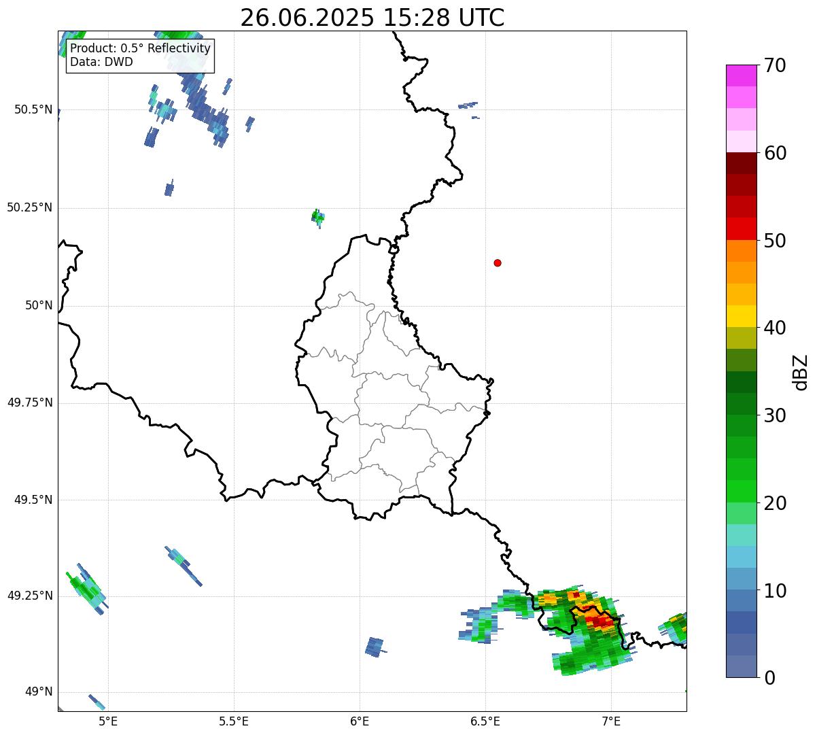Image resolution: width=817 pixels, height=735 pixels.
Task: Click the '50°N' latitude label
Action: (39, 305)
